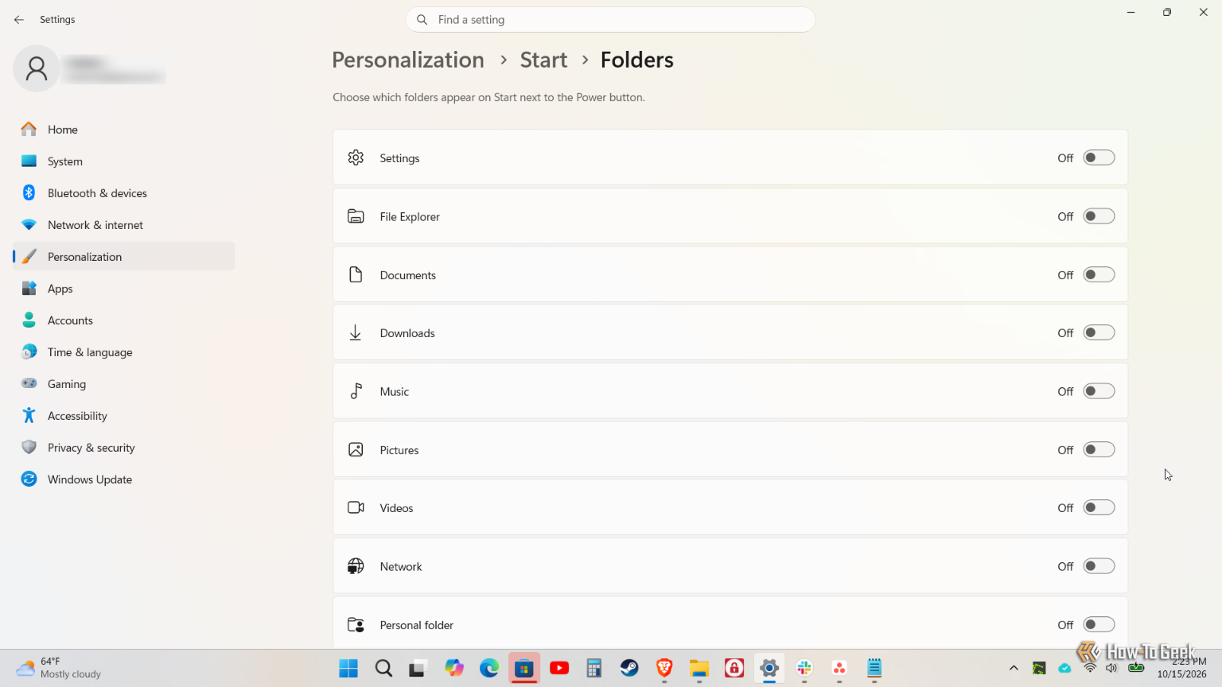Image resolution: width=1222 pixels, height=687 pixels.
Task: Open Steam from the taskbar
Action: coord(629,668)
